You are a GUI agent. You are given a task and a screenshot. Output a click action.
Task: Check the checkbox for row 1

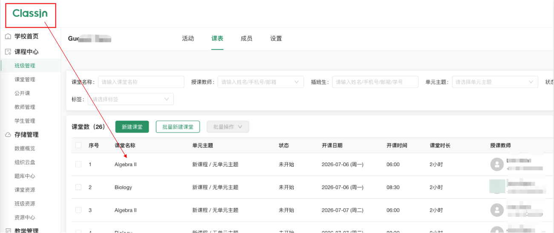pyautogui.click(x=78, y=164)
